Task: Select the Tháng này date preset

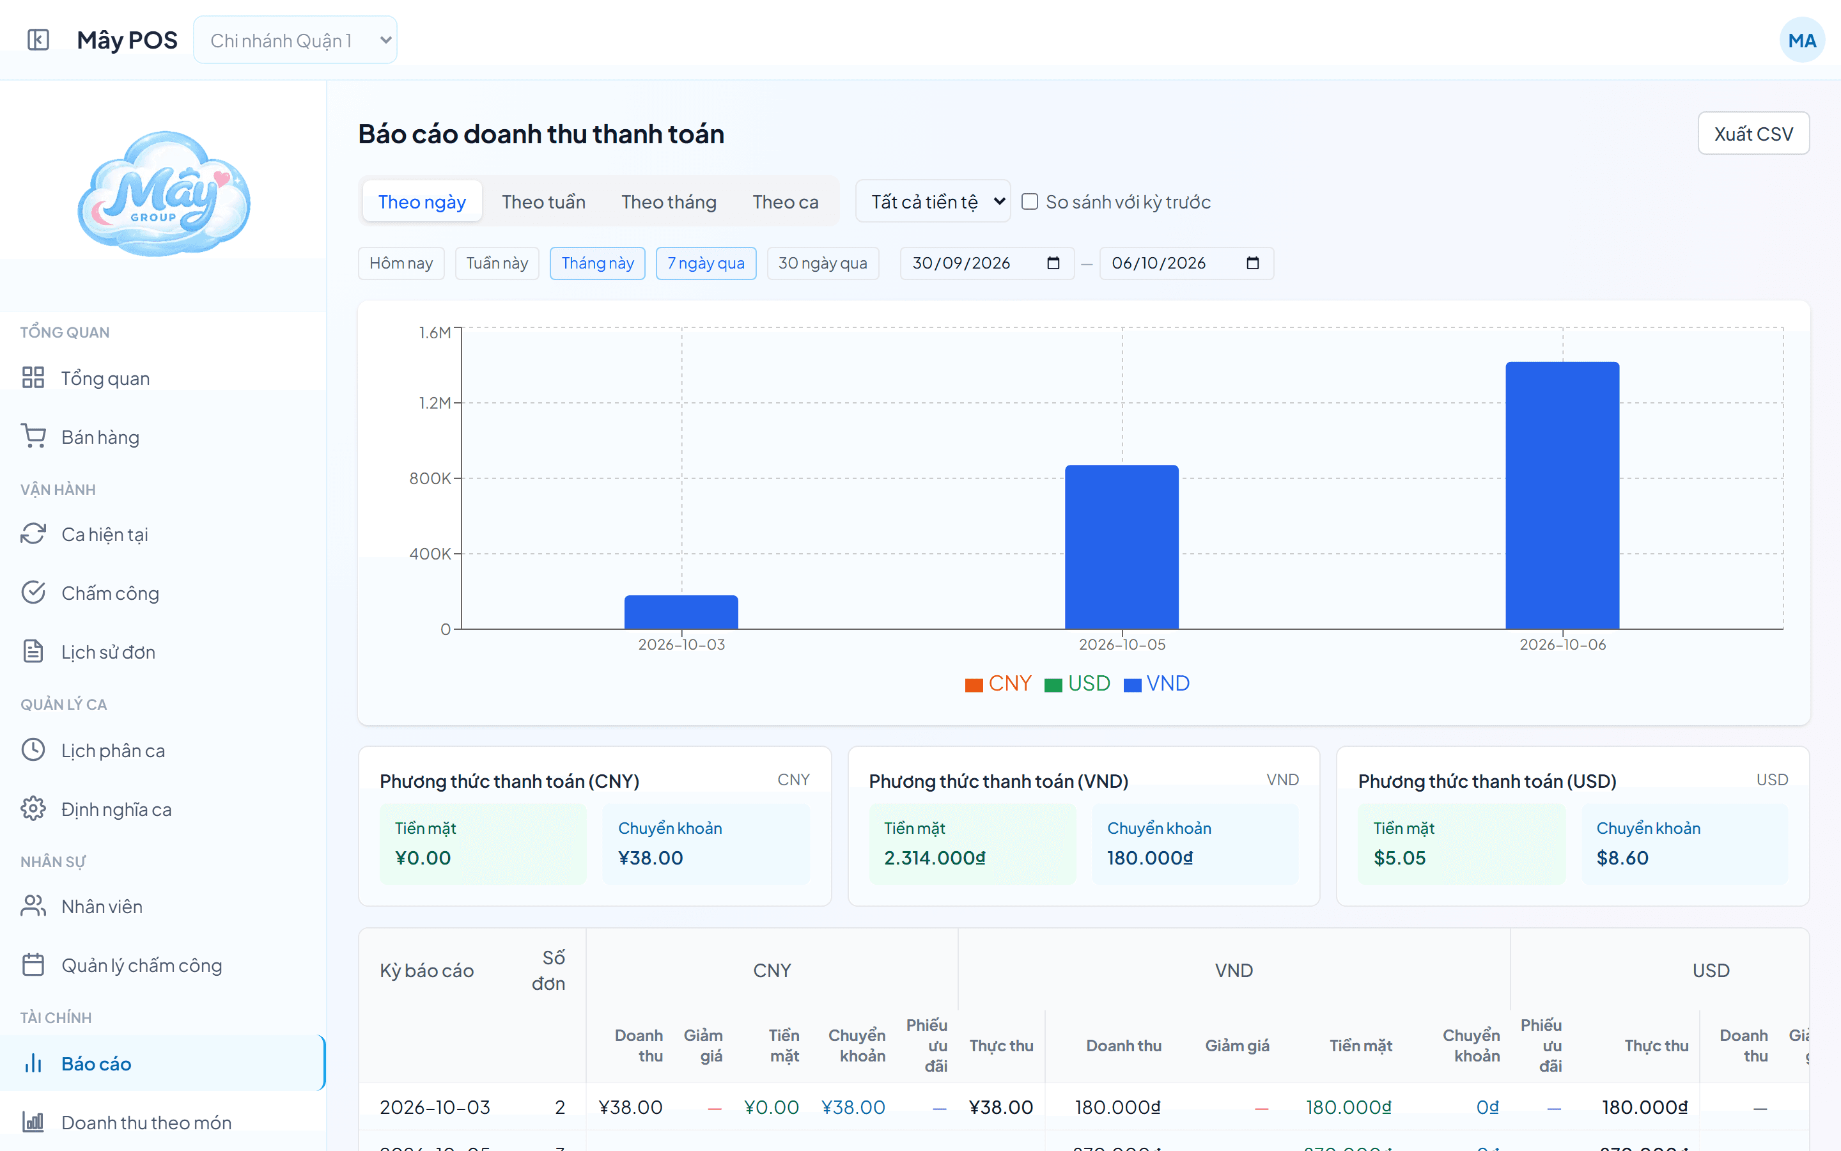Action: 597,263
